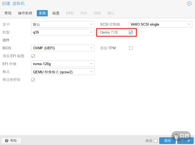Select the 系统 tab
Viewport: 195px width, 145px height.
pyautogui.click(x=42, y=13)
